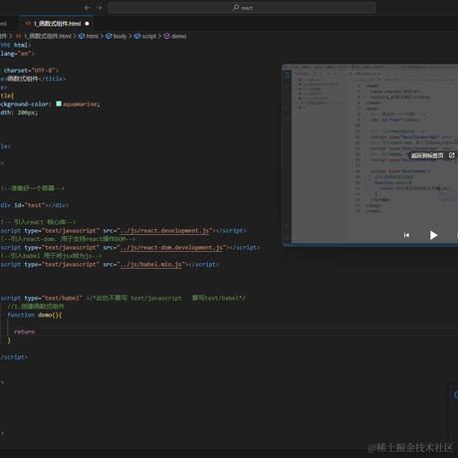Click the div id="test" line
Screen dimensions: 458x458
34,205
